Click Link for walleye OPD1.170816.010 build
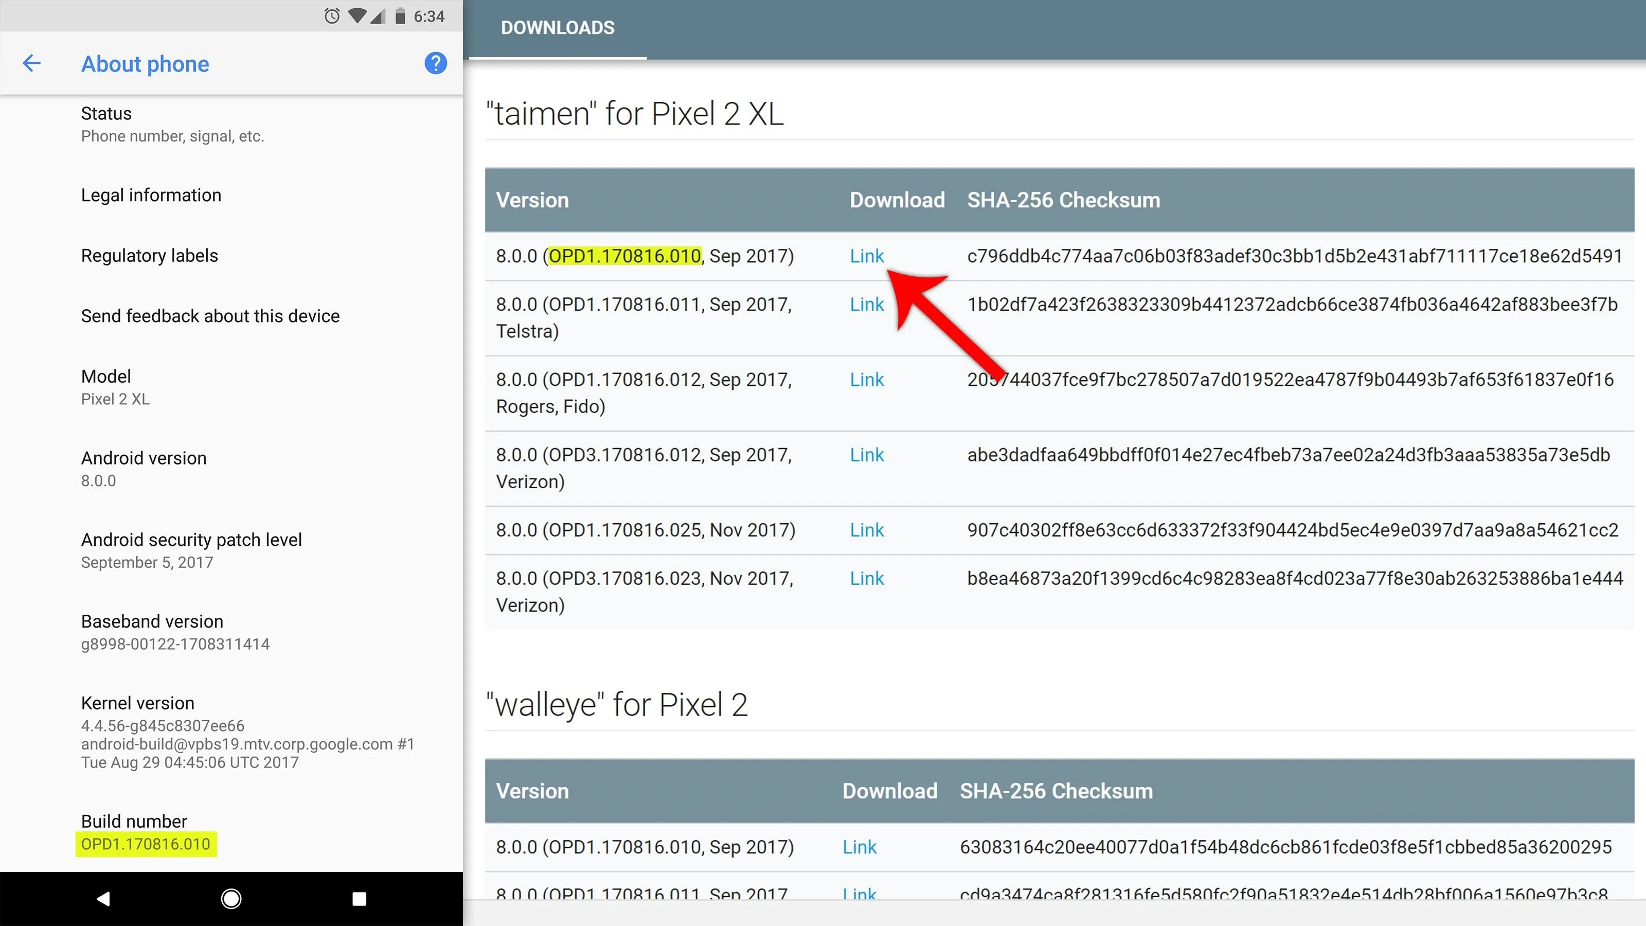 860,847
